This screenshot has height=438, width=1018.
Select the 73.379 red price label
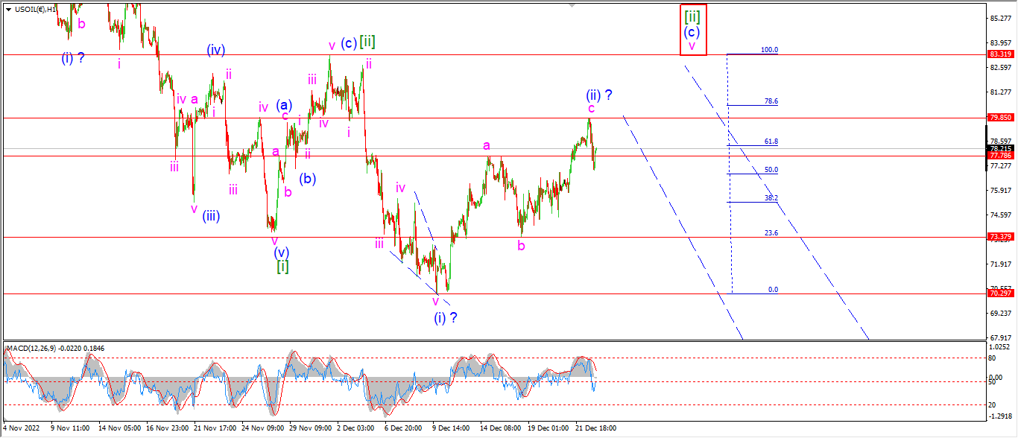coord(1000,237)
